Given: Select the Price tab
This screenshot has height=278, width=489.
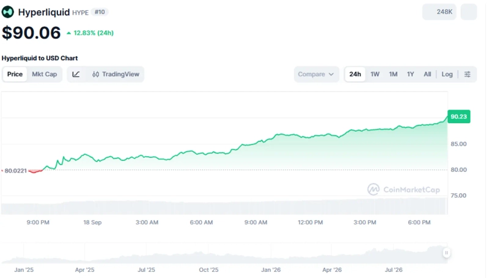Looking at the screenshot, I should click(x=15, y=74).
